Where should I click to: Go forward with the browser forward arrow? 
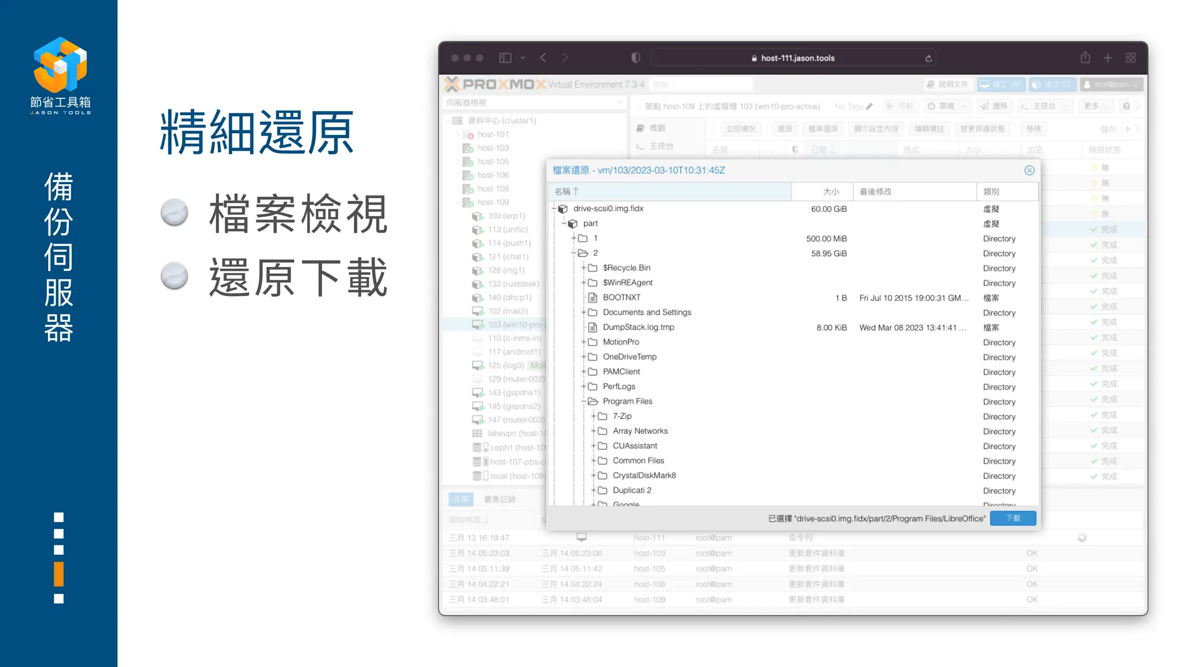pyautogui.click(x=565, y=58)
